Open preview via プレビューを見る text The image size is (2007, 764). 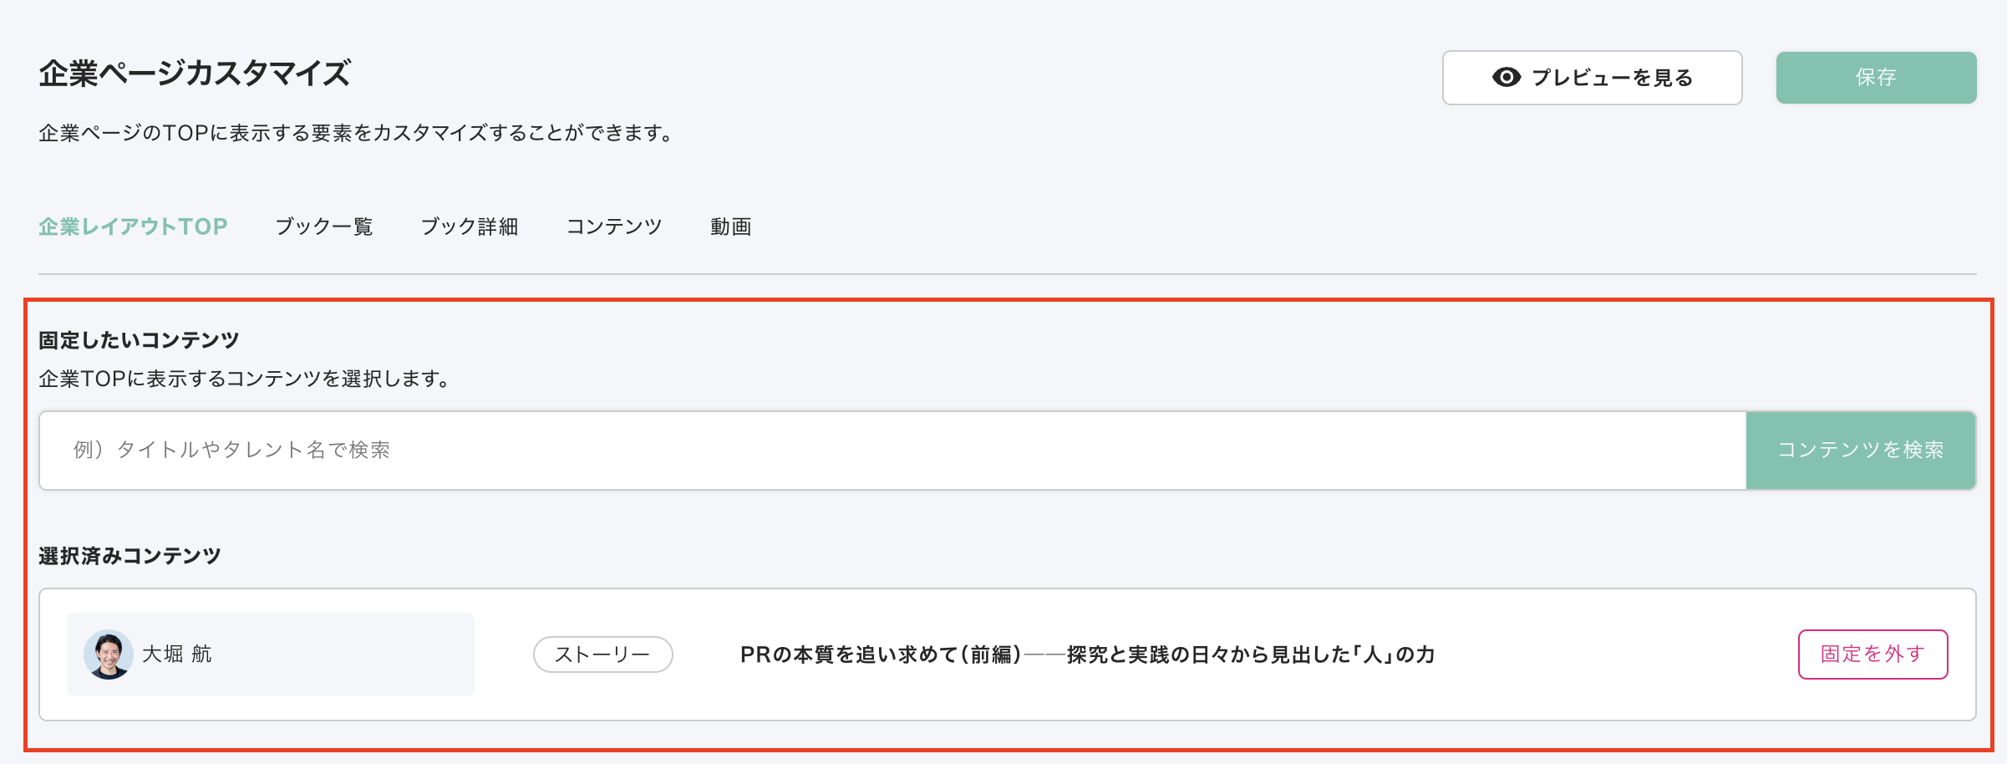1613,78
